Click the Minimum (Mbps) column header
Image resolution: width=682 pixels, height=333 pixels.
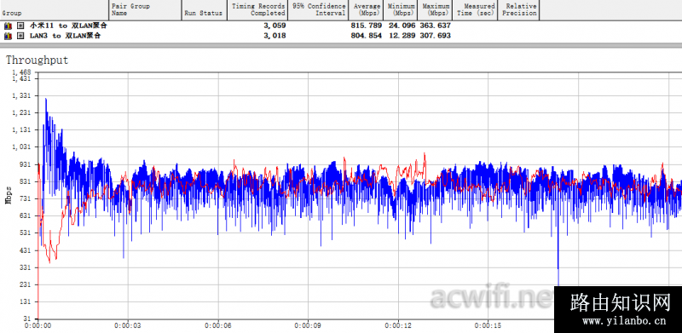point(401,10)
